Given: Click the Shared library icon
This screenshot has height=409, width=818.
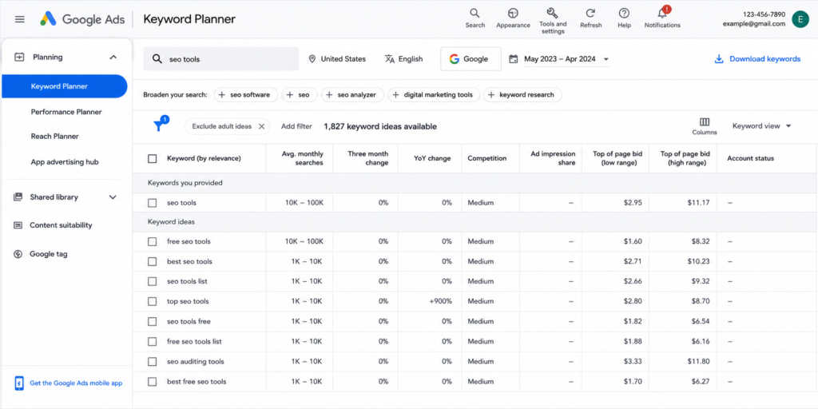Looking at the screenshot, I should [x=18, y=197].
